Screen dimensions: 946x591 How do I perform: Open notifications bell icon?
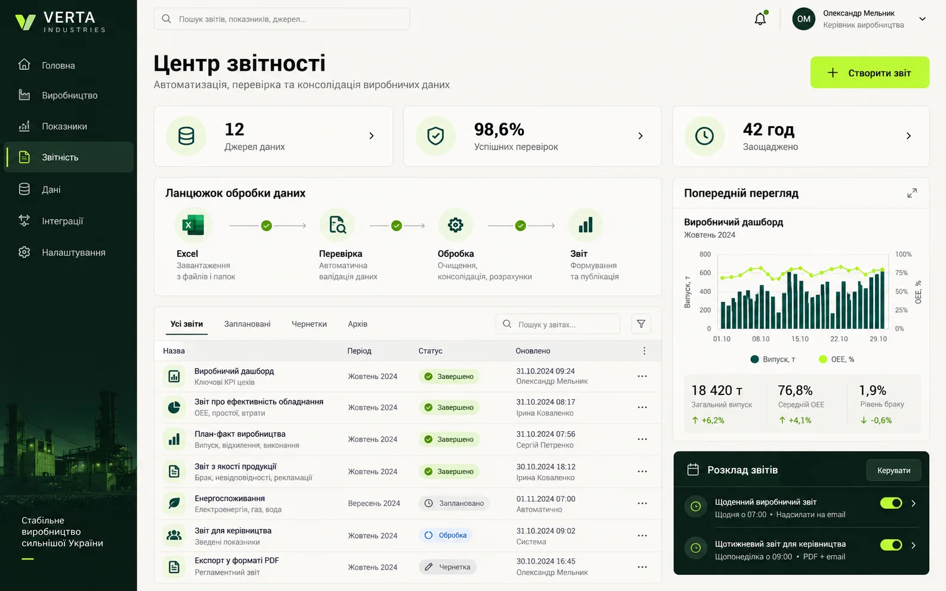click(x=760, y=18)
